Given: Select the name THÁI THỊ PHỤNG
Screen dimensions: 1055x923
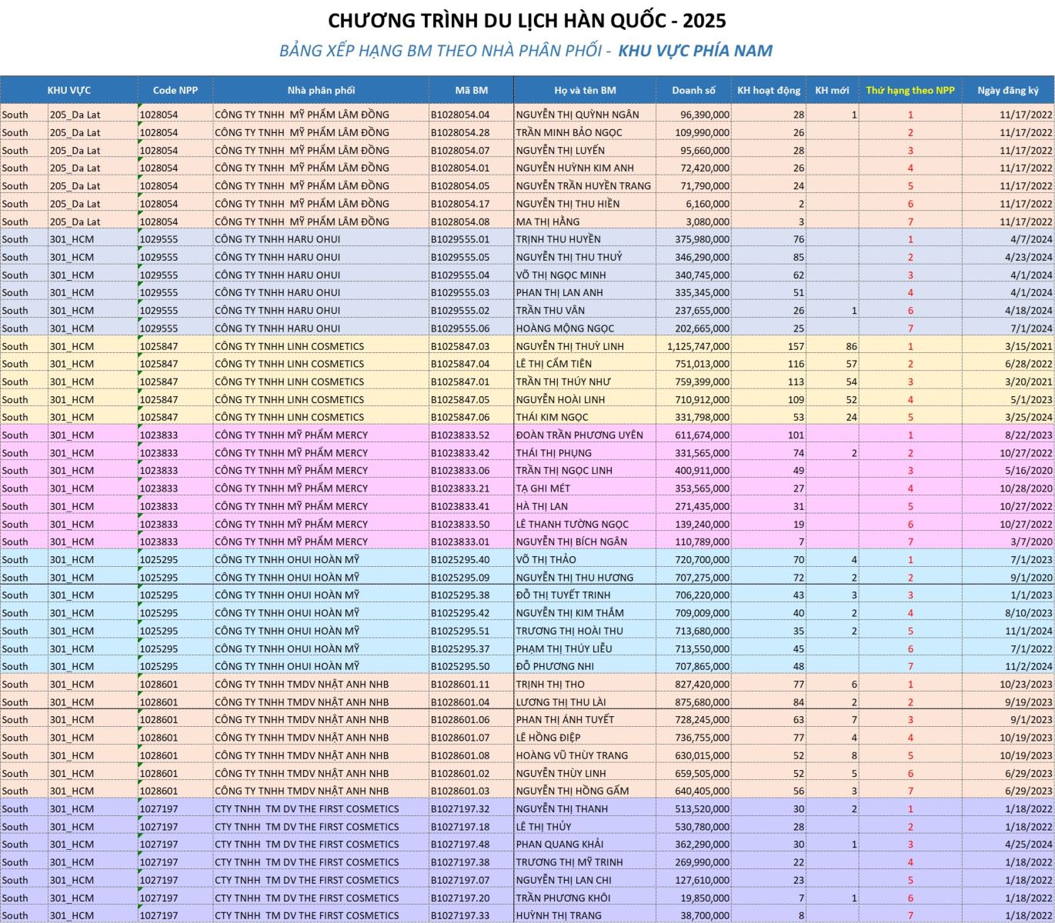Looking at the screenshot, I should pyautogui.click(x=554, y=453).
